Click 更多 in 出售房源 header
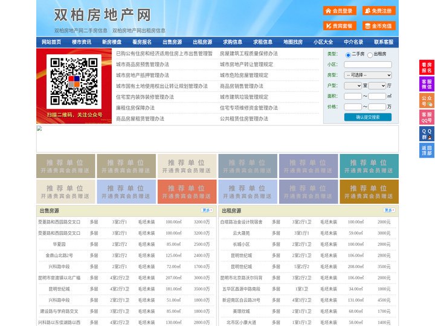Screen dimensions: 435x326 207,211
